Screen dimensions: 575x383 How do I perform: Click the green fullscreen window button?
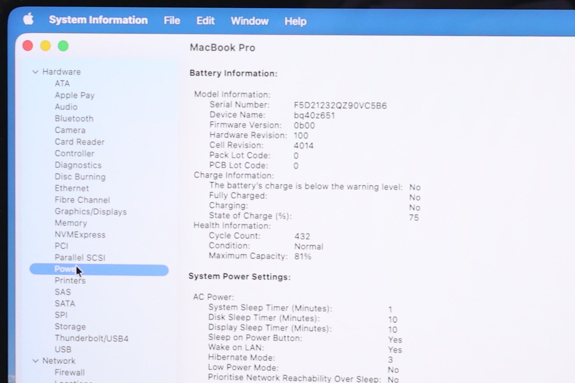point(63,46)
